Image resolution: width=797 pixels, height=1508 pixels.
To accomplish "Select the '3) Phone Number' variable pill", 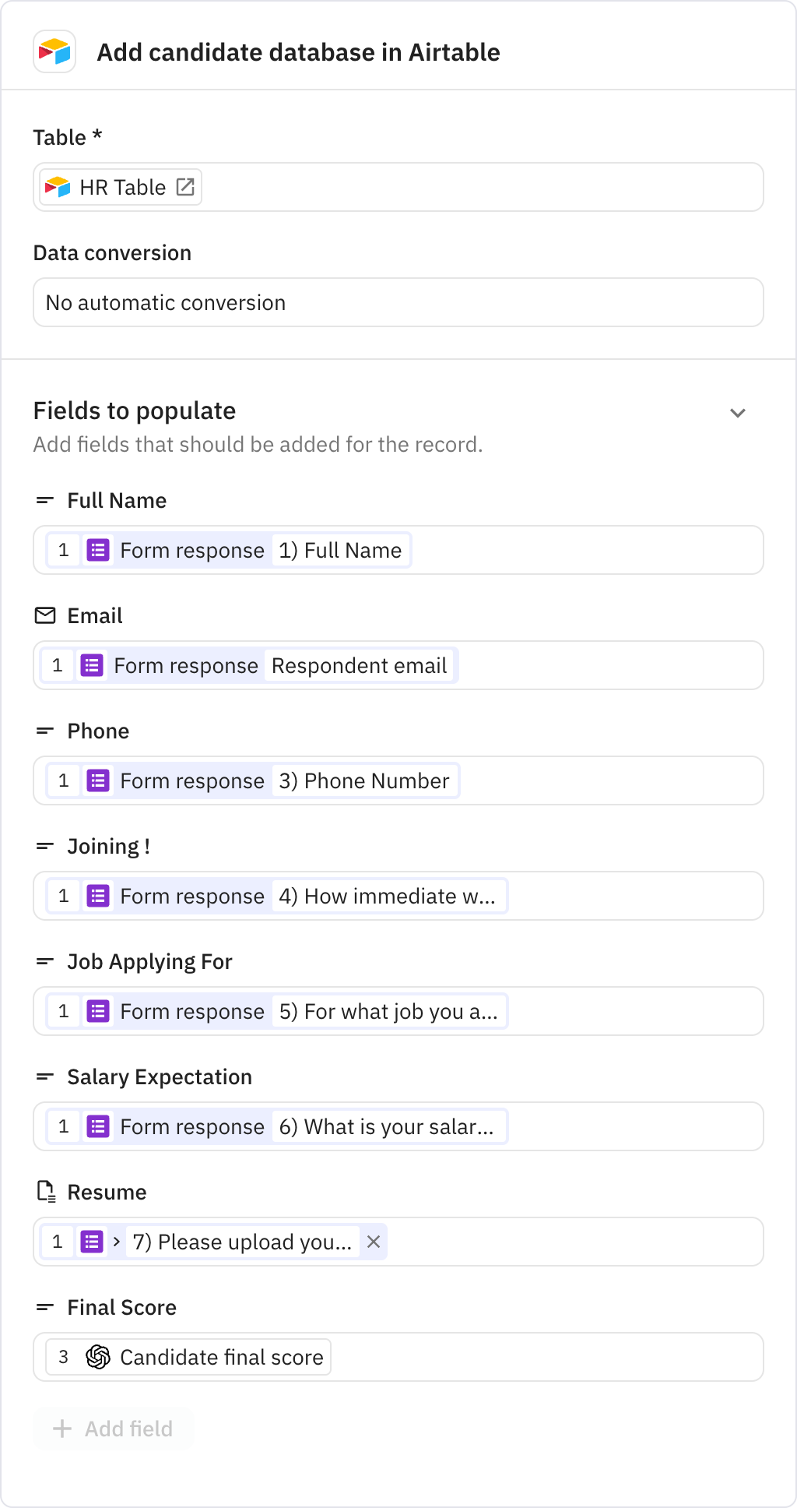I will click(x=253, y=780).
